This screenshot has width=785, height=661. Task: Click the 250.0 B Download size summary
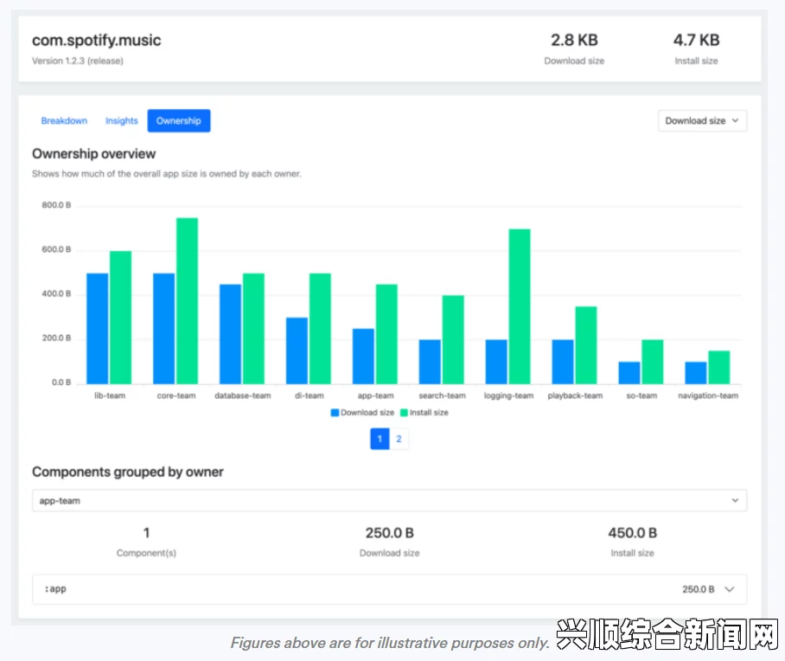390,533
